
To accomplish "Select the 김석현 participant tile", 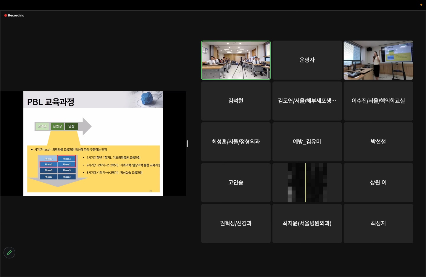I will click(236, 101).
